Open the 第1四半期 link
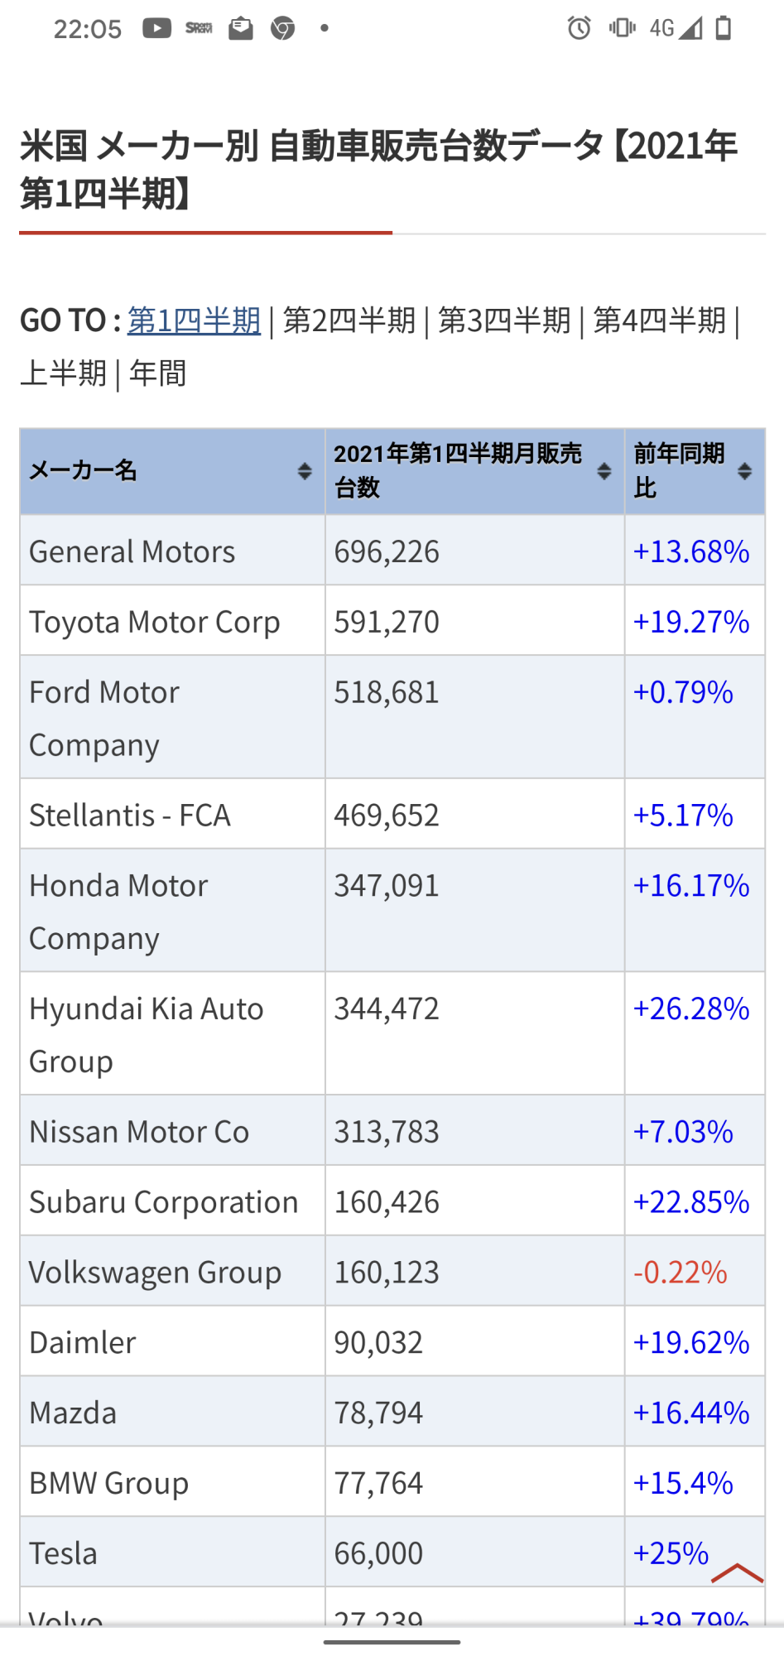The width and height of the screenshot is (784, 1656). (x=194, y=320)
